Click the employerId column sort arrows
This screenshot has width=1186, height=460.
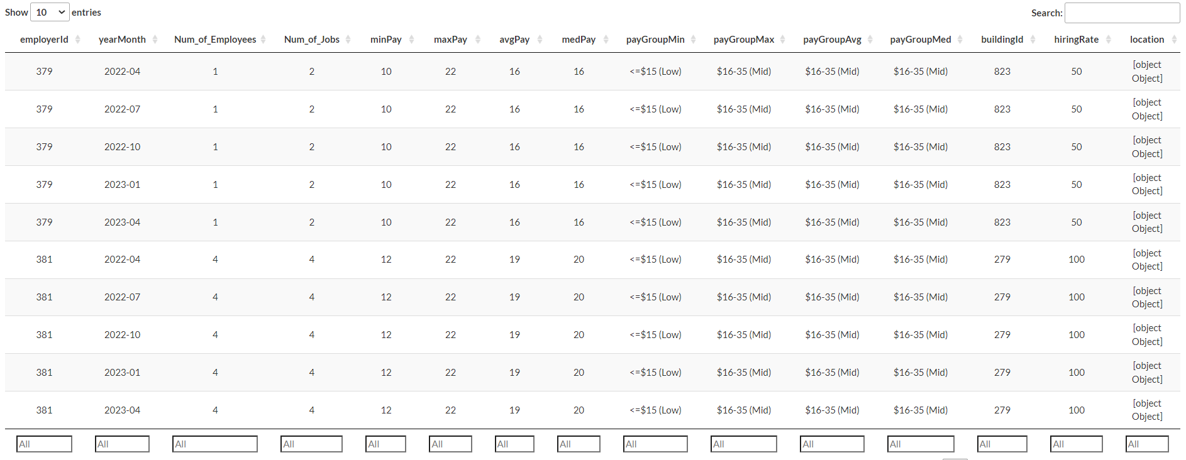pos(77,40)
